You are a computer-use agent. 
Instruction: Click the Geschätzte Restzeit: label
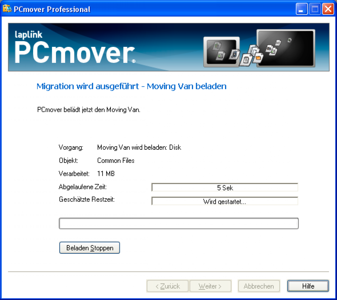(87, 200)
